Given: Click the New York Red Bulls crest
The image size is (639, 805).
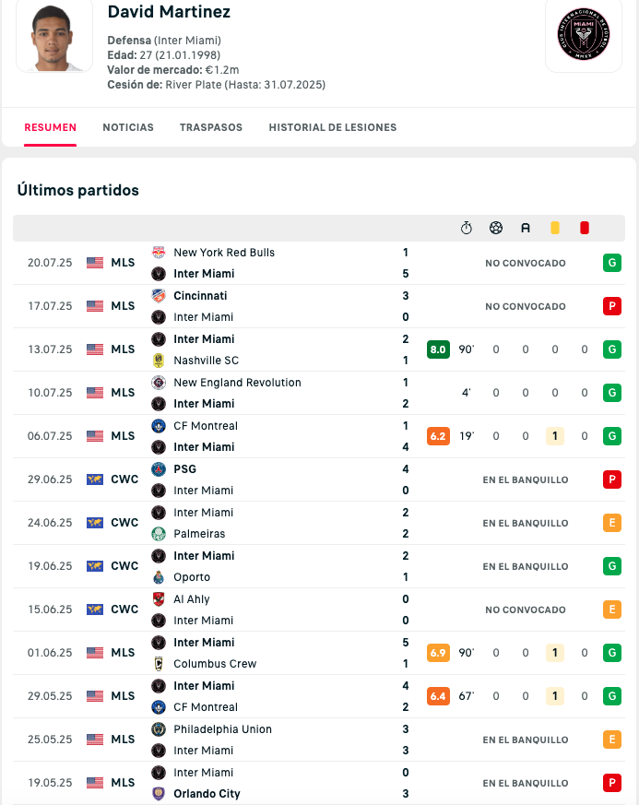Looking at the screenshot, I should point(159,253).
